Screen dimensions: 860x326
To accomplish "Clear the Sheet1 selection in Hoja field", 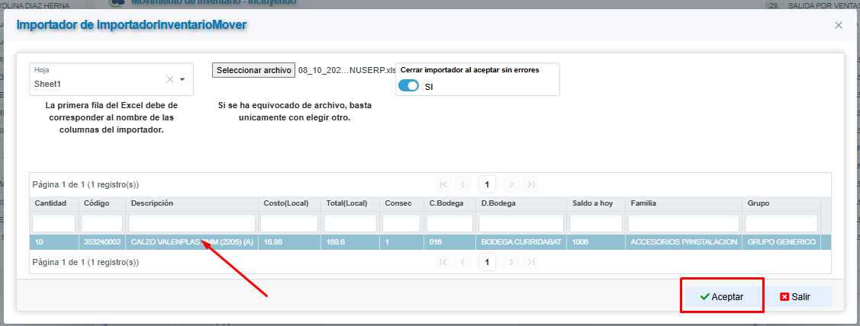I will [x=169, y=79].
